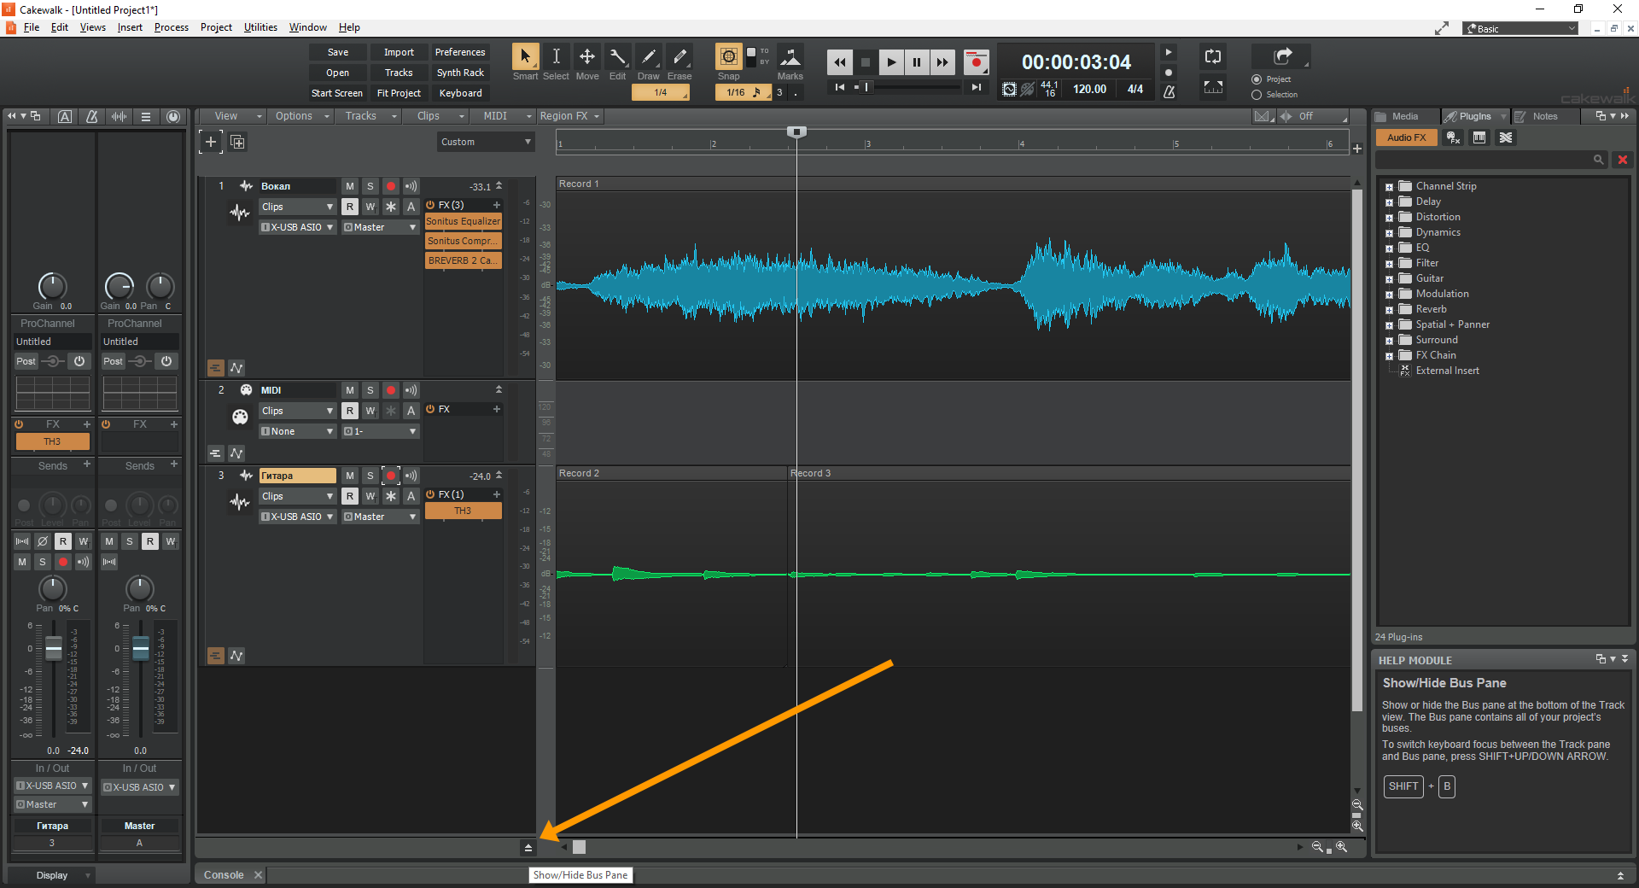The image size is (1639, 888).
Task: Clear plugin search with red X
Action: point(1623,160)
